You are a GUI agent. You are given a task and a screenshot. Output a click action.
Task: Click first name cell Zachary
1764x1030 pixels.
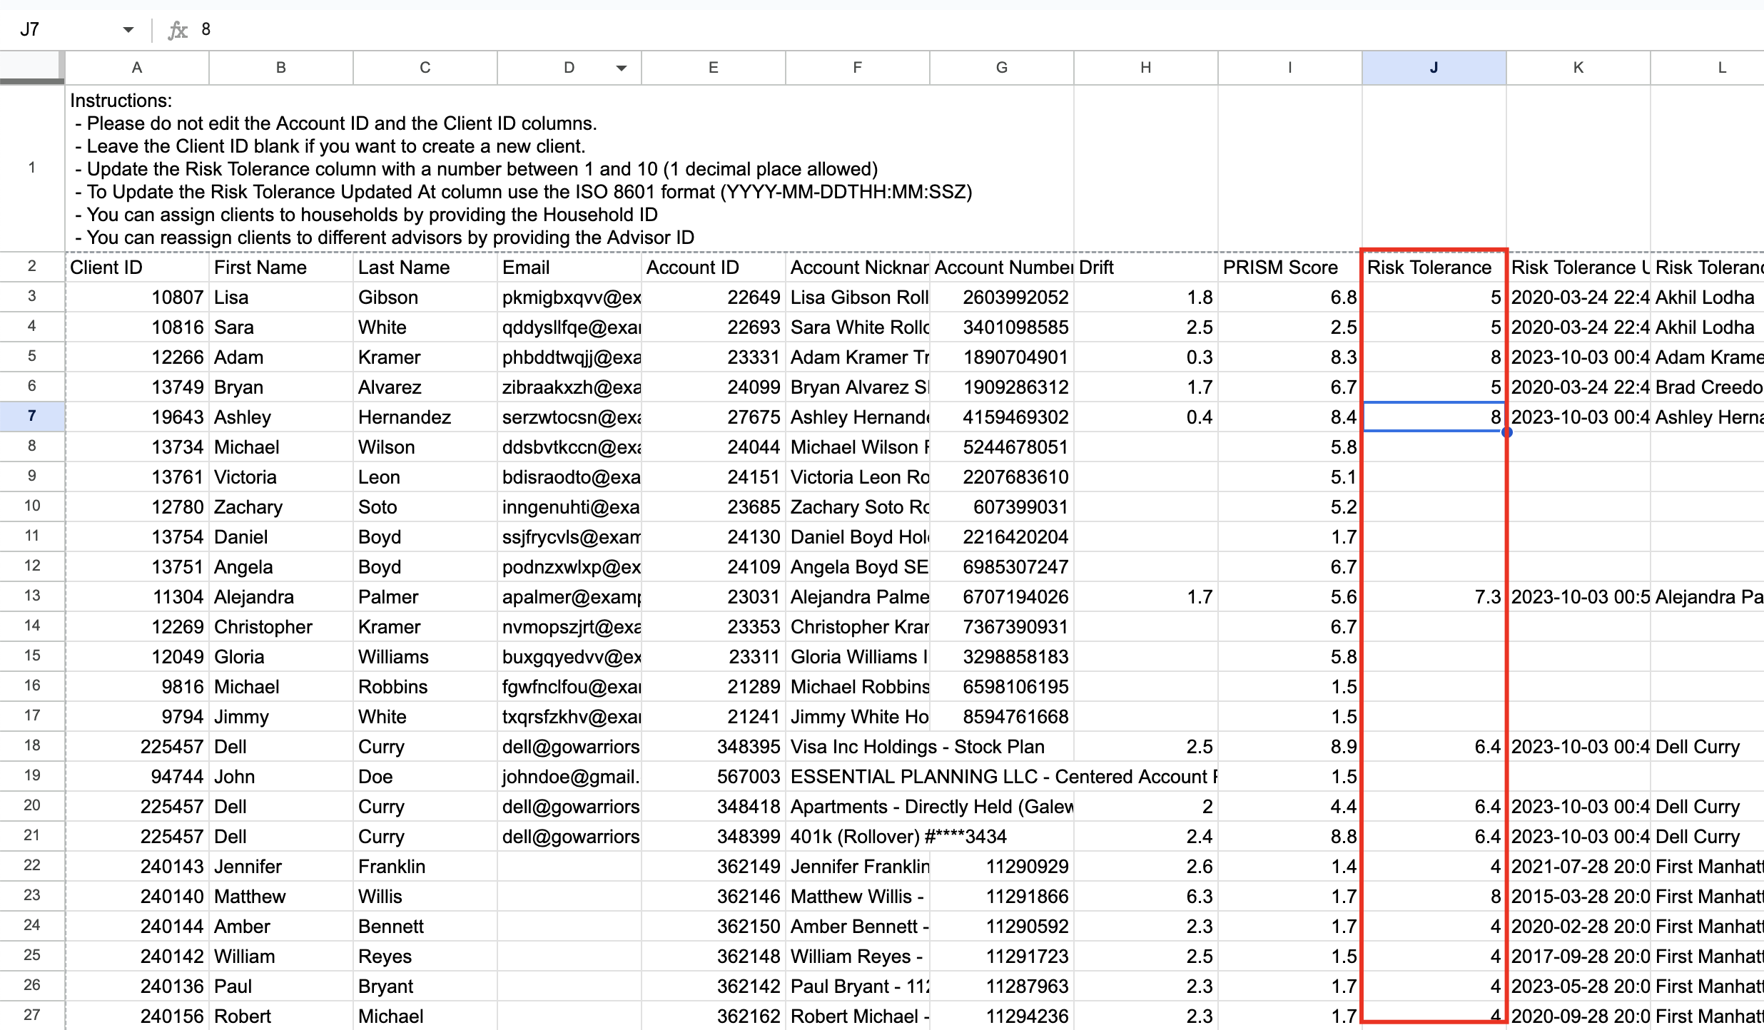point(281,507)
